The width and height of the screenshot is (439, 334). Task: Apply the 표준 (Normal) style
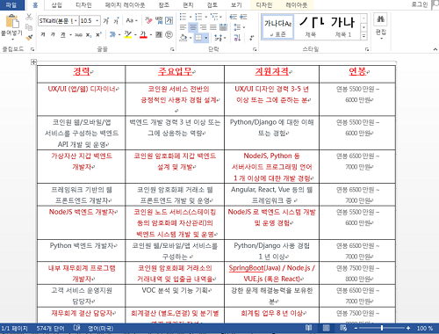pos(277,27)
